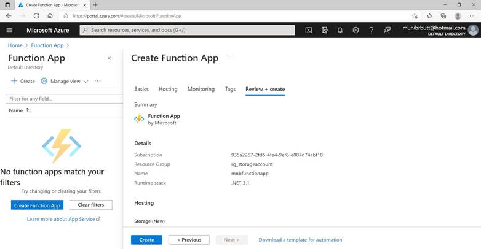This screenshot has width=481, height=249.
Task: Open the Feedback icon
Action: 387,30
